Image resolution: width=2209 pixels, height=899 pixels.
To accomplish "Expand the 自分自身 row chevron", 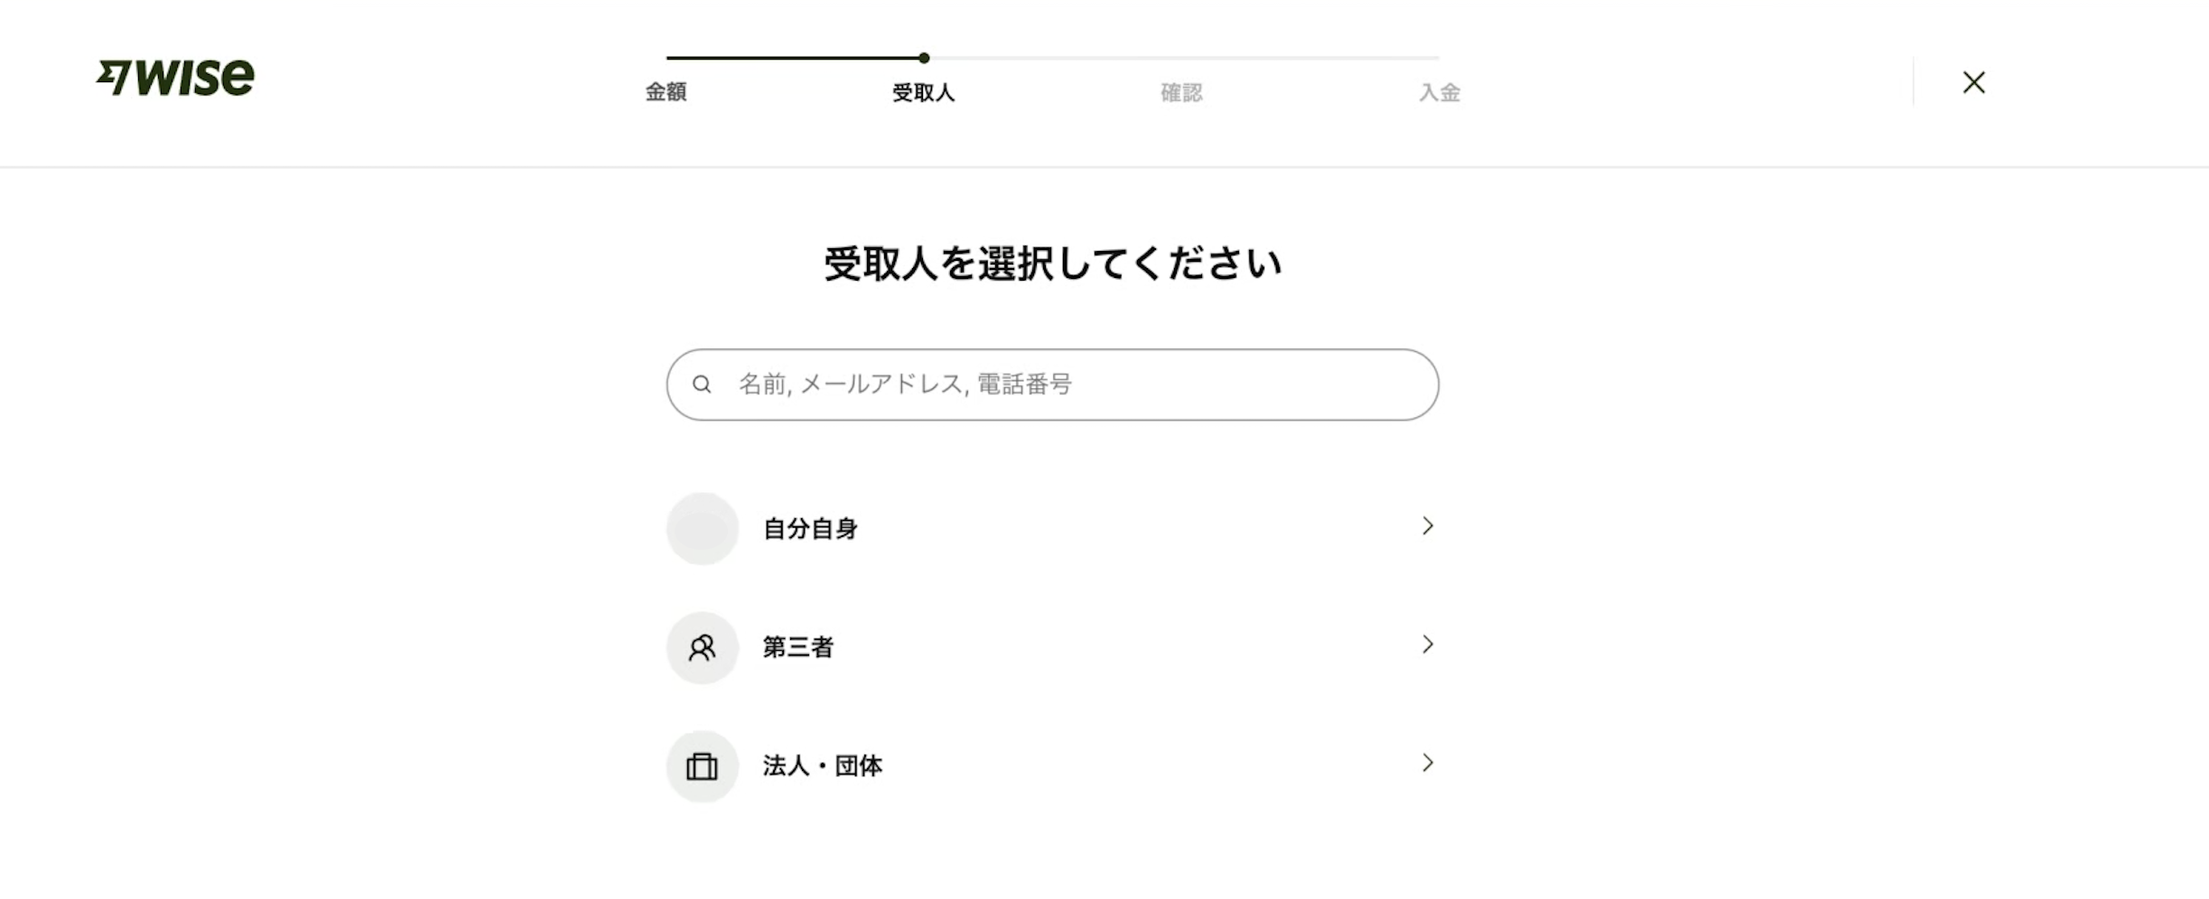I will (1427, 526).
